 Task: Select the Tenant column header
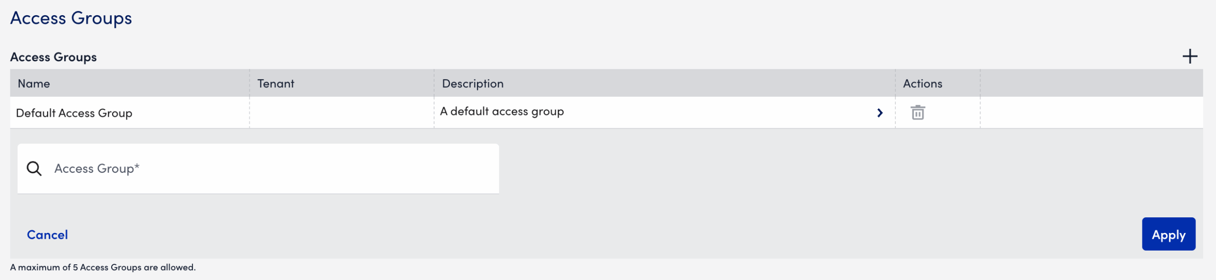[x=276, y=84]
